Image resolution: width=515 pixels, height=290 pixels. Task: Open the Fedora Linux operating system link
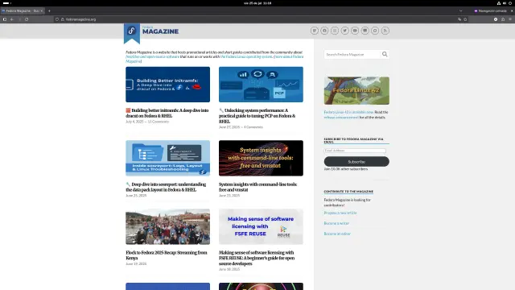[x=246, y=56]
